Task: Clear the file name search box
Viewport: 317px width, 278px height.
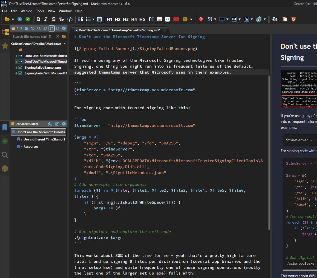Action: pos(57,36)
